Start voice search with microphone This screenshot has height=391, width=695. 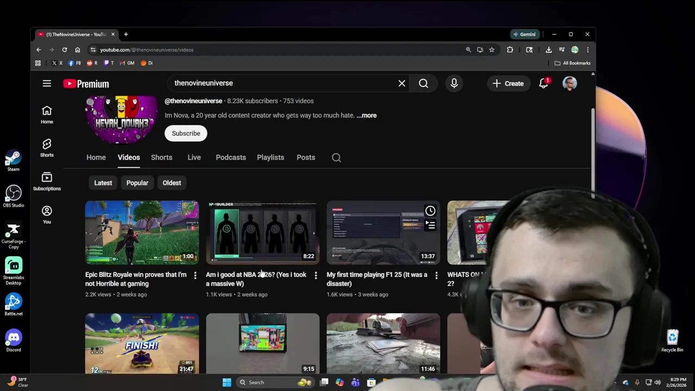454,83
